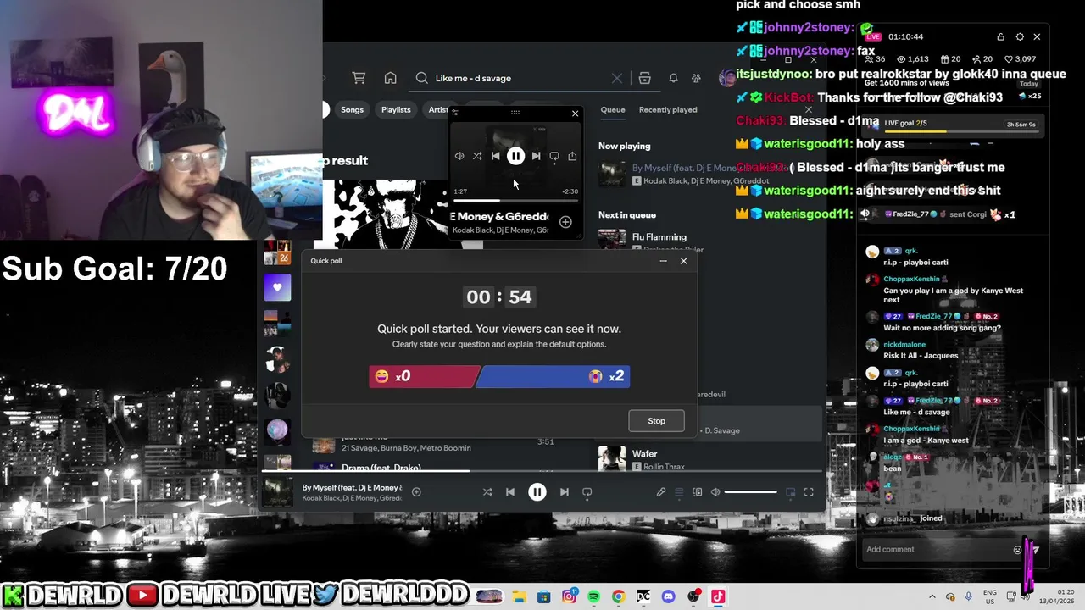Seek the bottom player progress bar
Viewport: 1085px width, 610px height.
pos(542,471)
